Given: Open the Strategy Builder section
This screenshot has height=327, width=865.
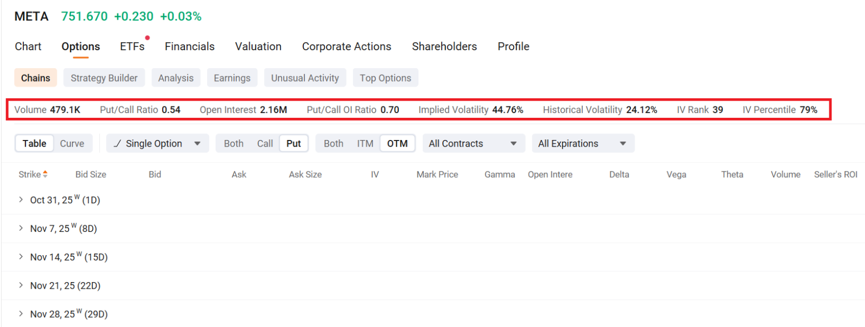Looking at the screenshot, I should [104, 78].
